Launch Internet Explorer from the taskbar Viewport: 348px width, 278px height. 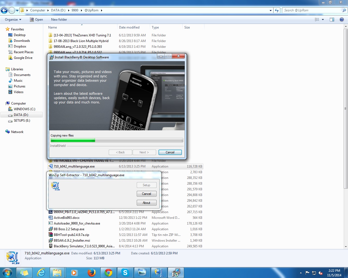click(41, 273)
